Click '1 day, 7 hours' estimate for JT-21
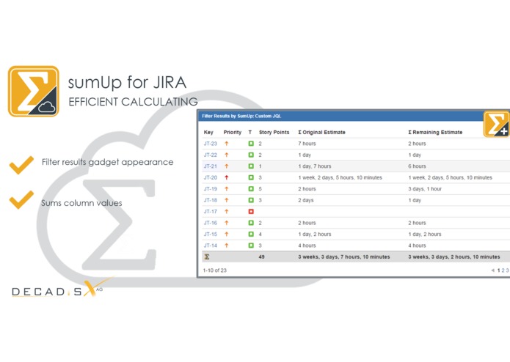The width and height of the screenshot is (510, 362). [x=315, y=166]
